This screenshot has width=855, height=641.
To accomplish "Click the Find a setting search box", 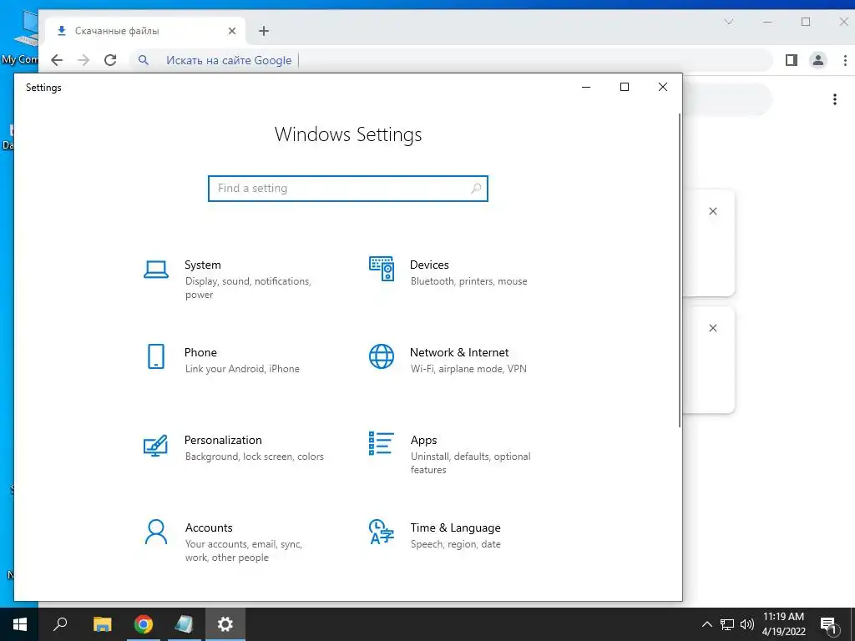I will tap(348, 188).
